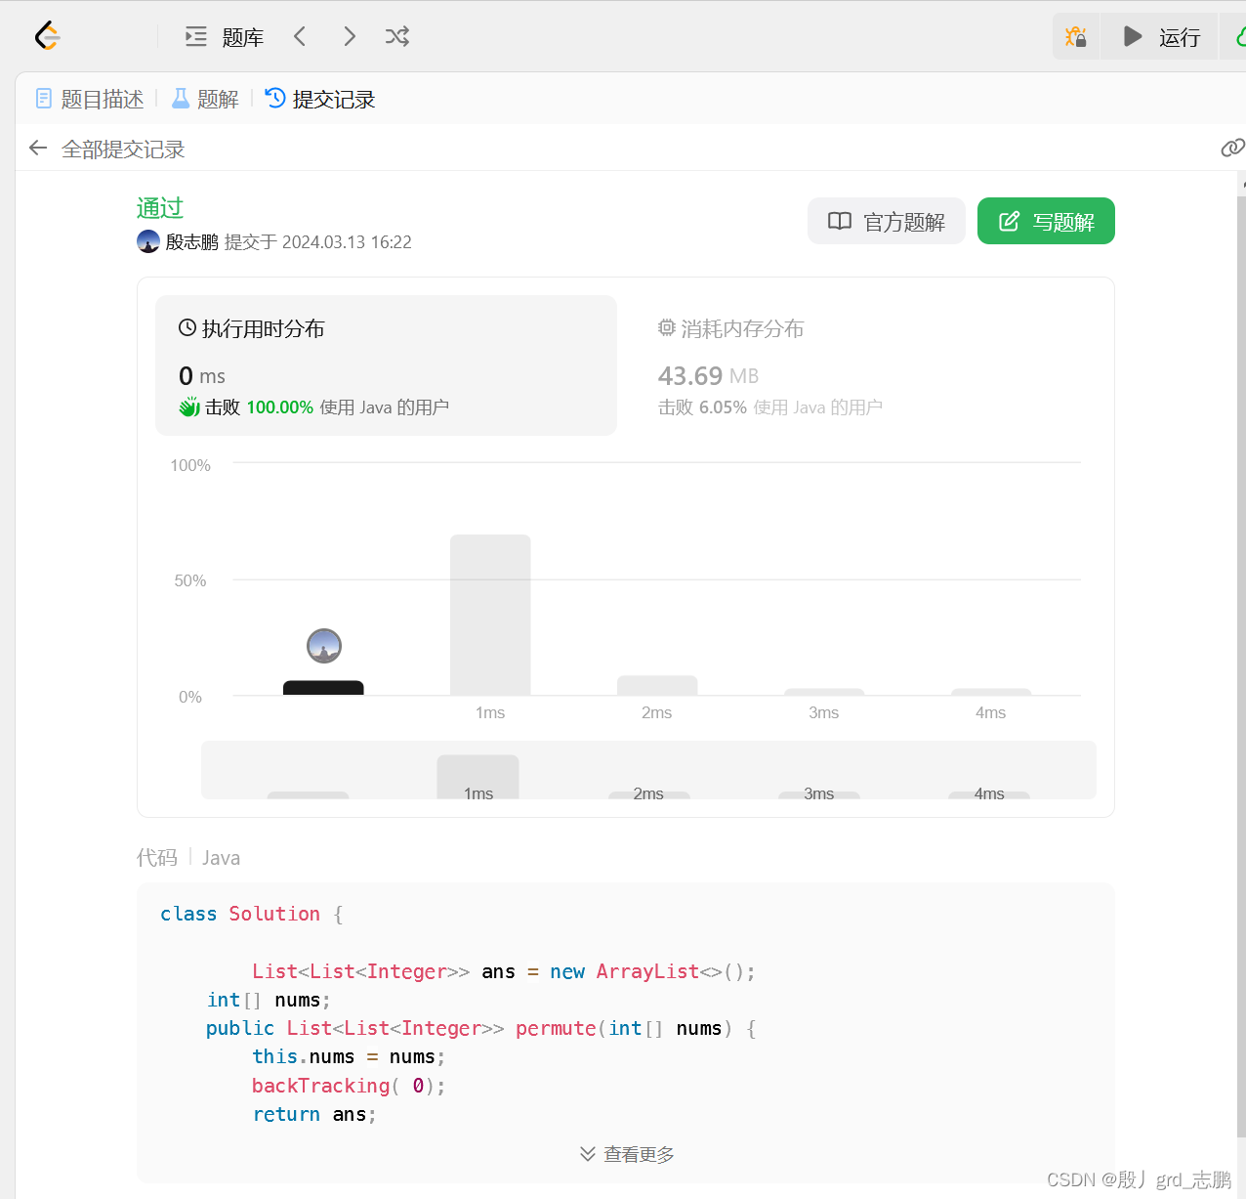This screenshot has height=1199, width=1246.
Task: Click the user avatar beside 殷志鹏
Action: [148, 241]
